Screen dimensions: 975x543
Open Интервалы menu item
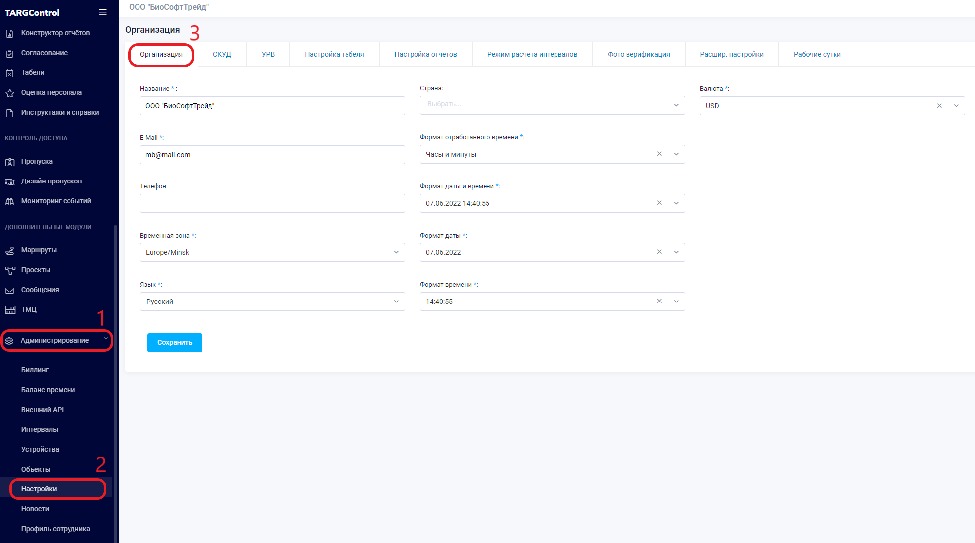coord(40,430)
